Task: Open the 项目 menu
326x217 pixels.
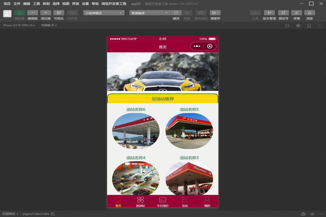Action: [x=7, y=4]
